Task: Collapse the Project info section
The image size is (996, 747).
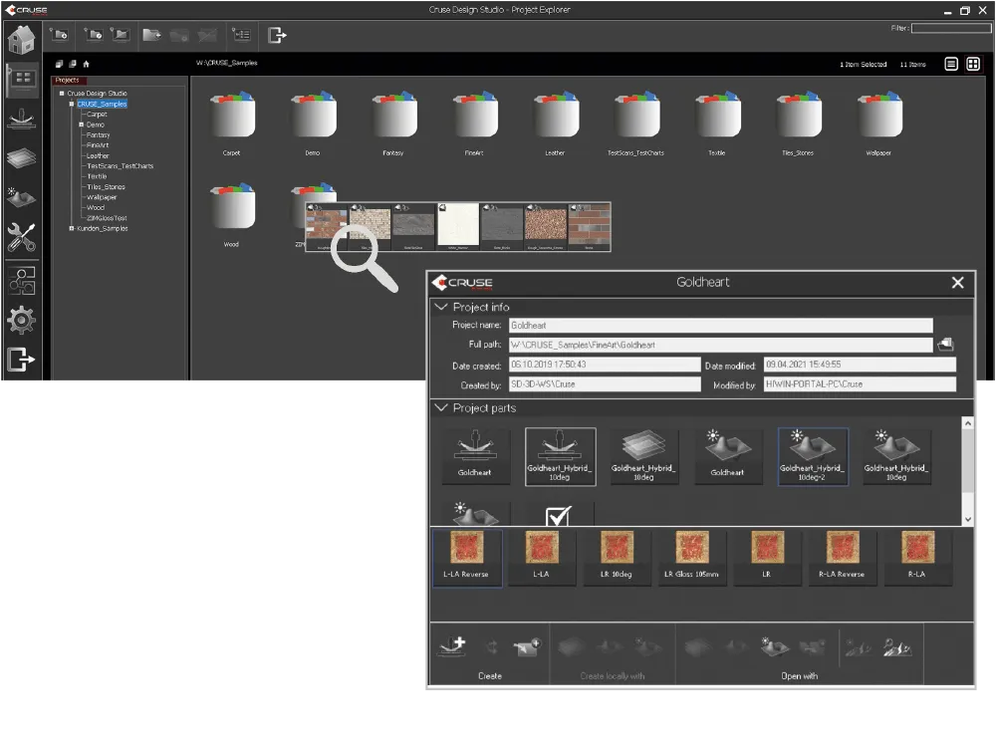Action: [x=441, y=307]
